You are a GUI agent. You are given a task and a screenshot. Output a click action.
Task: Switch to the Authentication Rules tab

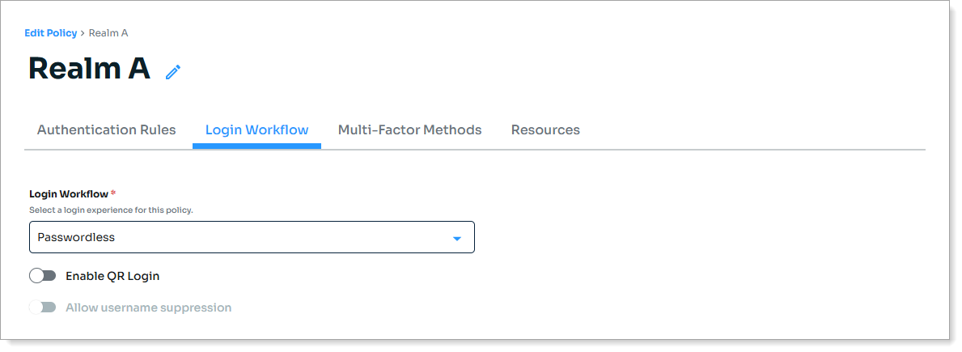[106, 129]
